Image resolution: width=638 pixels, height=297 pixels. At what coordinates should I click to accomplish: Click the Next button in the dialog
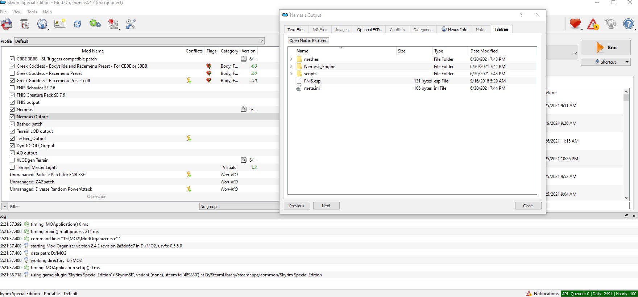coord(326,206)
